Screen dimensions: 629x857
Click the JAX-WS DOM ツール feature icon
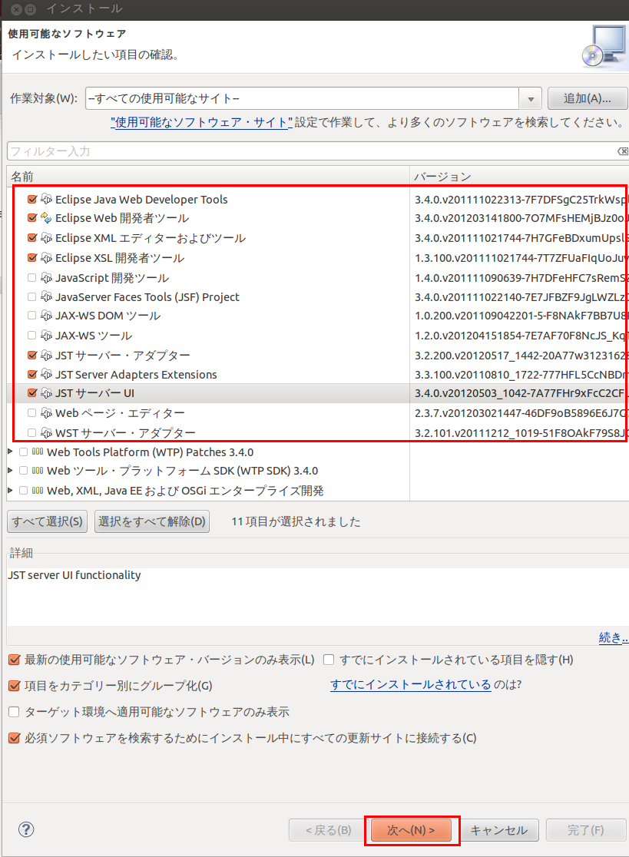(x=46, y=316)
